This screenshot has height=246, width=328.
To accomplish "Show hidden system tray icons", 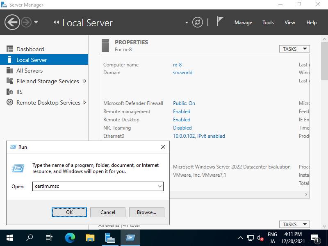I will 241,238.
